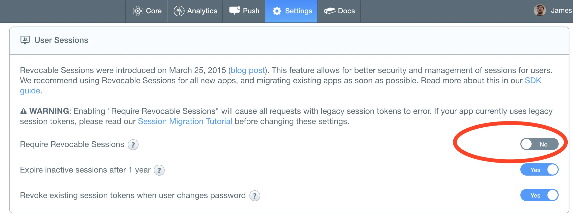
Task: Turn off Revoke existing session tokens toggle
Action: [x=539, y=195]
